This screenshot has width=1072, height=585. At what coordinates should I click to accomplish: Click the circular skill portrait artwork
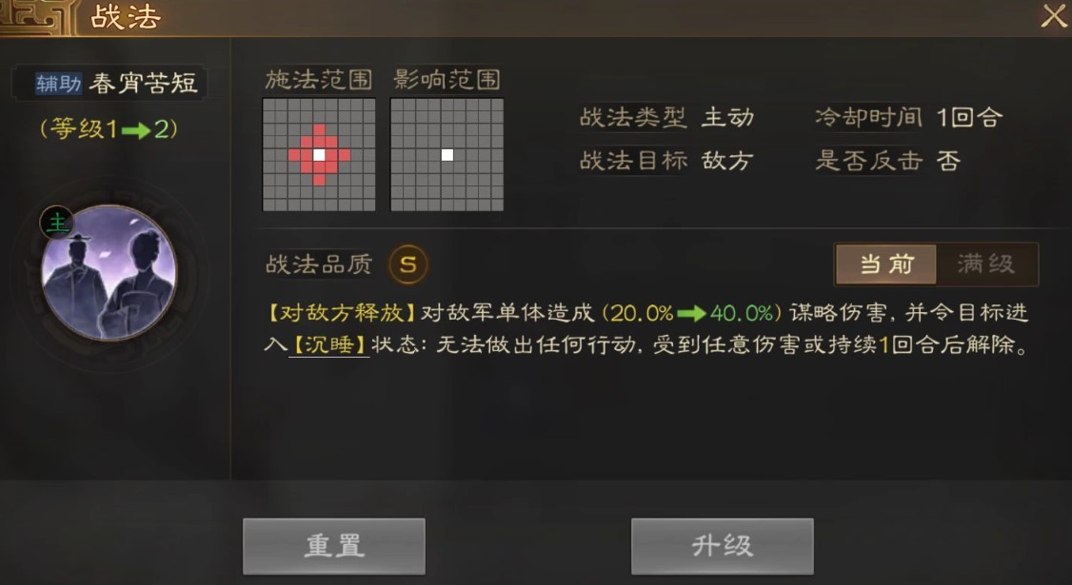[x=109, y=273]
